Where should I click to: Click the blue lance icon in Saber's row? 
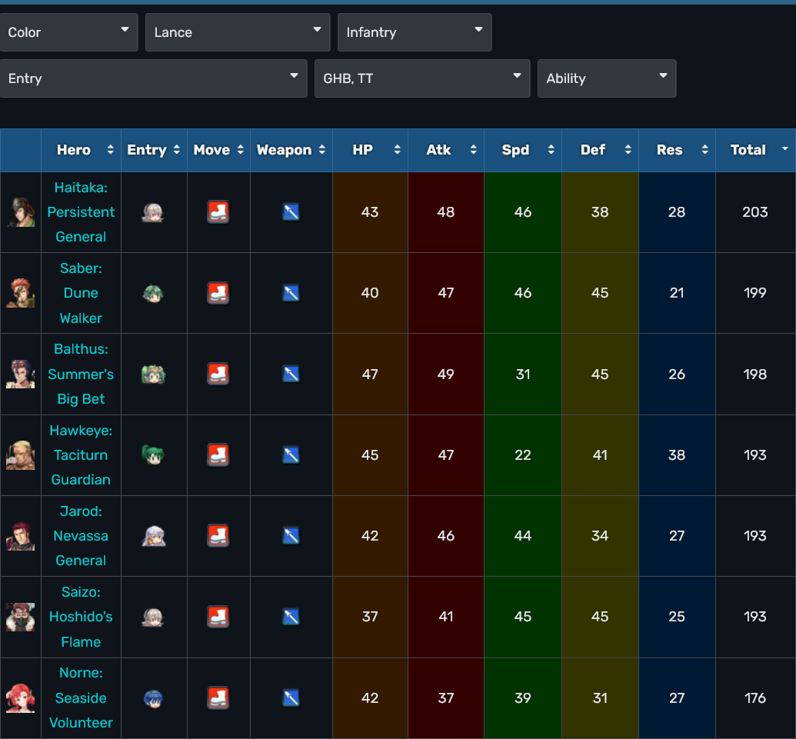[291, 293]
